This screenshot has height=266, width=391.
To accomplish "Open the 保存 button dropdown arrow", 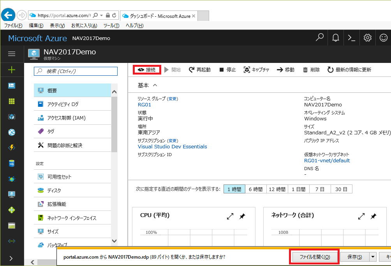I will [x=373, y=257].
